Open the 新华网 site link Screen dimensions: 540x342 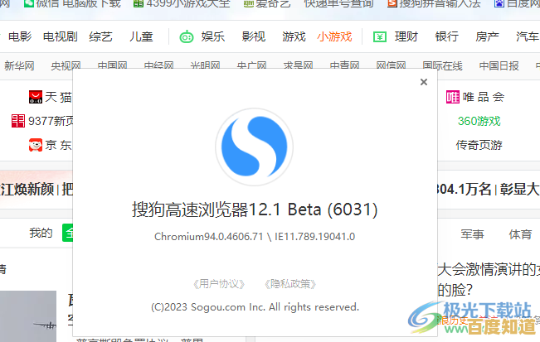[x=19, y=65]
